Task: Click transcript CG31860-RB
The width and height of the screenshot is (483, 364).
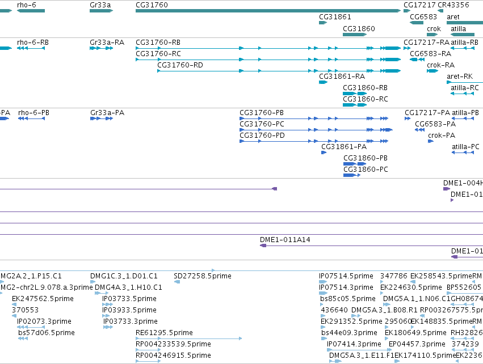Action: 365,88
